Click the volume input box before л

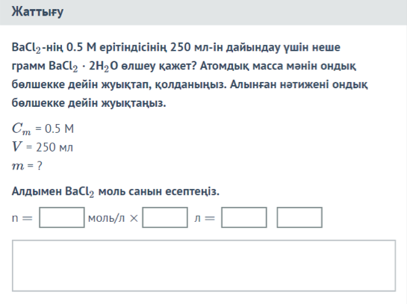tap(165, 217)
